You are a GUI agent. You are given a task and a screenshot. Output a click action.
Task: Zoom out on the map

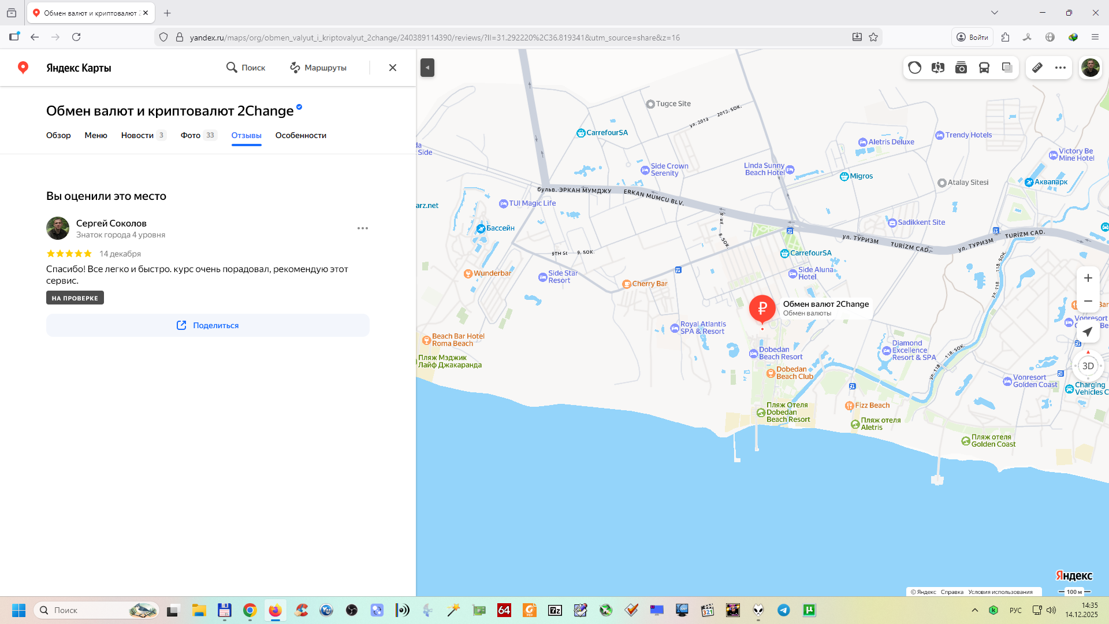[1088, 301]
